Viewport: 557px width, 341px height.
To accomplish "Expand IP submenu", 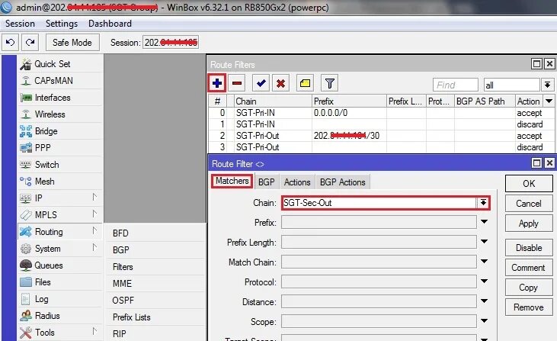I will (60, 198).
